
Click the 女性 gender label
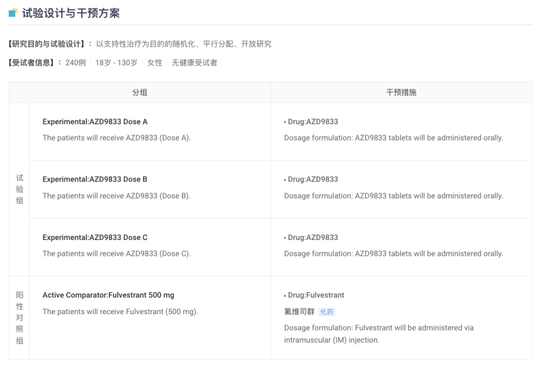154,63
